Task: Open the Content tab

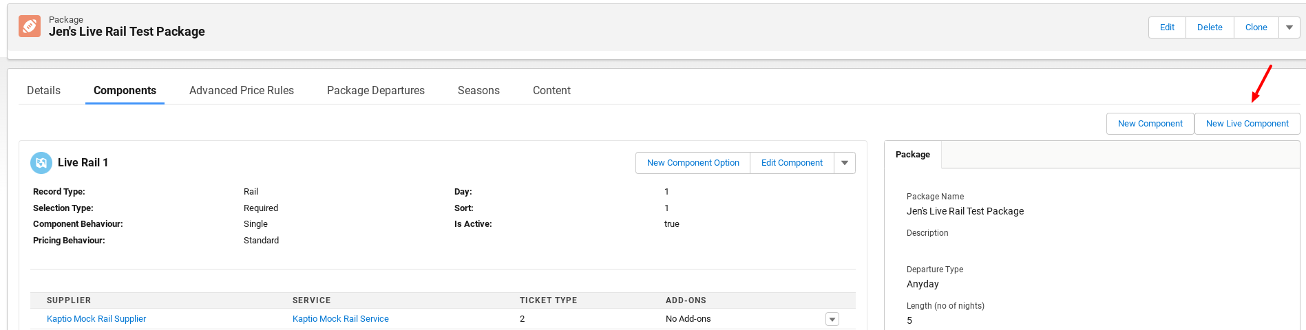Action: coord(551,91)
